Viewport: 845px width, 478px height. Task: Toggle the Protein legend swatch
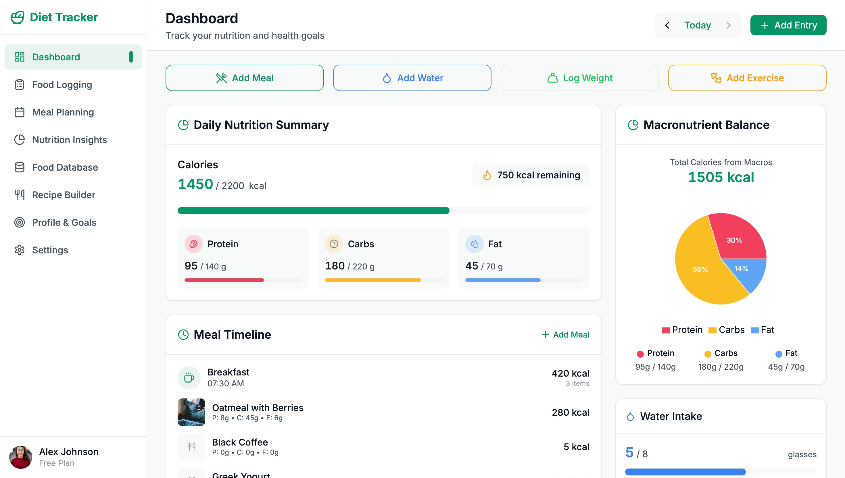666,329
